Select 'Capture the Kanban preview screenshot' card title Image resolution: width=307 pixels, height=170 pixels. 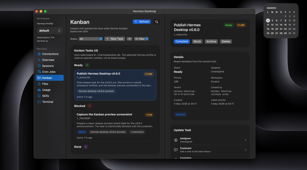[104, 114]
